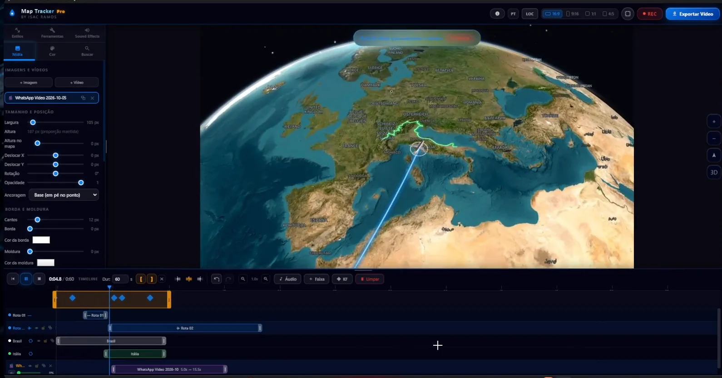The image size is (722, 378).
Task: Zoom in the timeline with the right magnifier
Action: (266, 279)
